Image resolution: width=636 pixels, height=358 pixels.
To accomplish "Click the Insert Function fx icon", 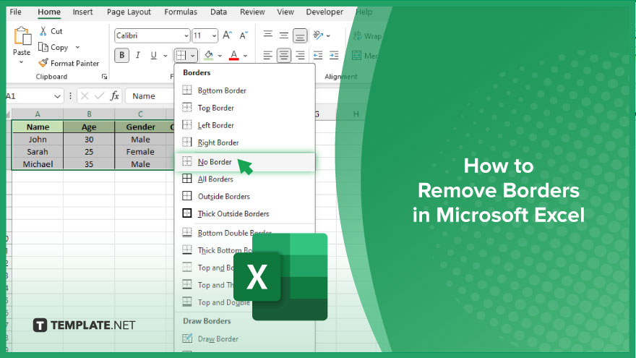I will click(115, 95).
